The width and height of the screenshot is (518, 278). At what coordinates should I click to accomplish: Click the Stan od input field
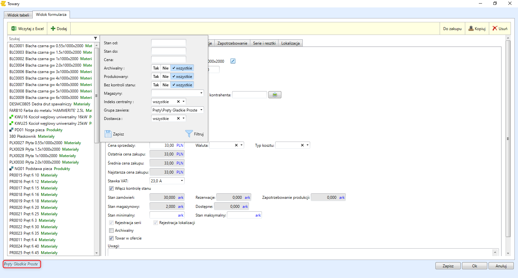pyautogui.click(x=168, y=43)
